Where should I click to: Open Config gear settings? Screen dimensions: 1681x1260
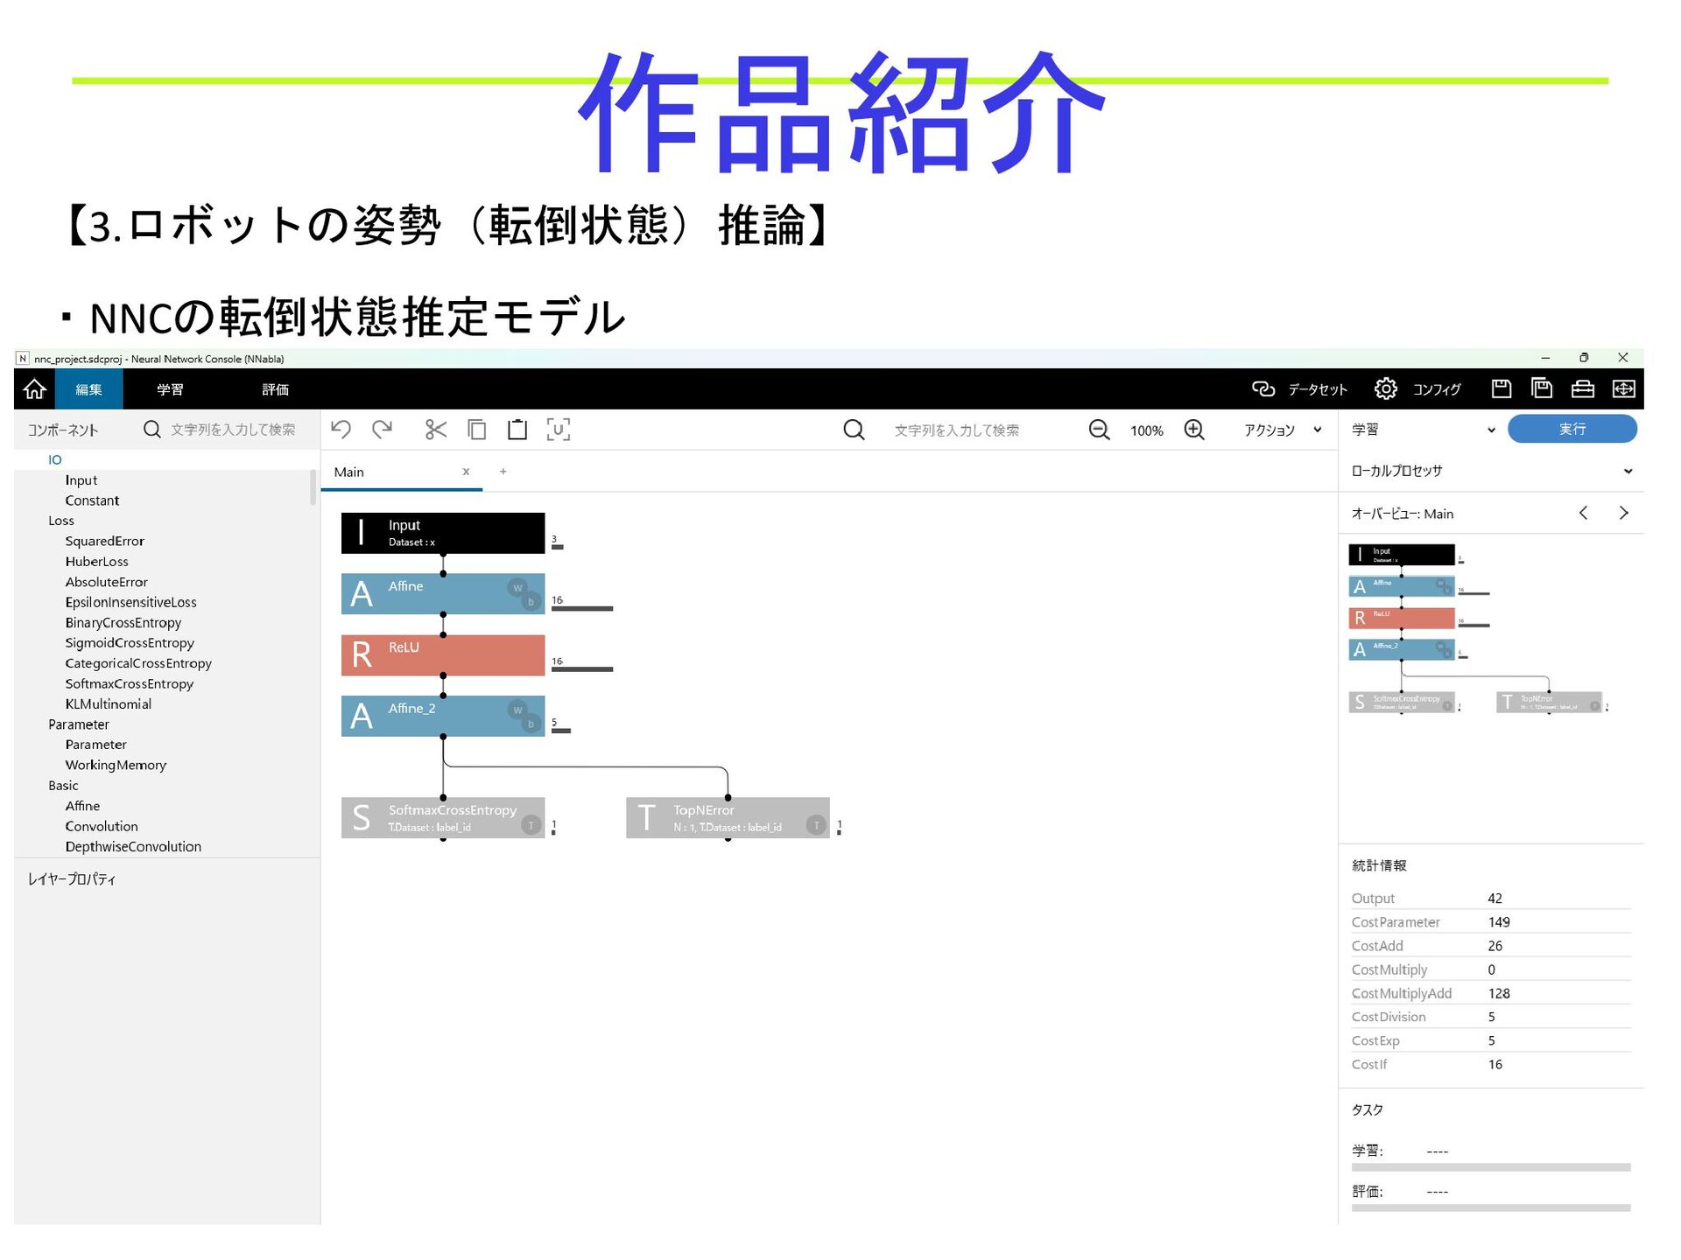(x=1385, y=388)
